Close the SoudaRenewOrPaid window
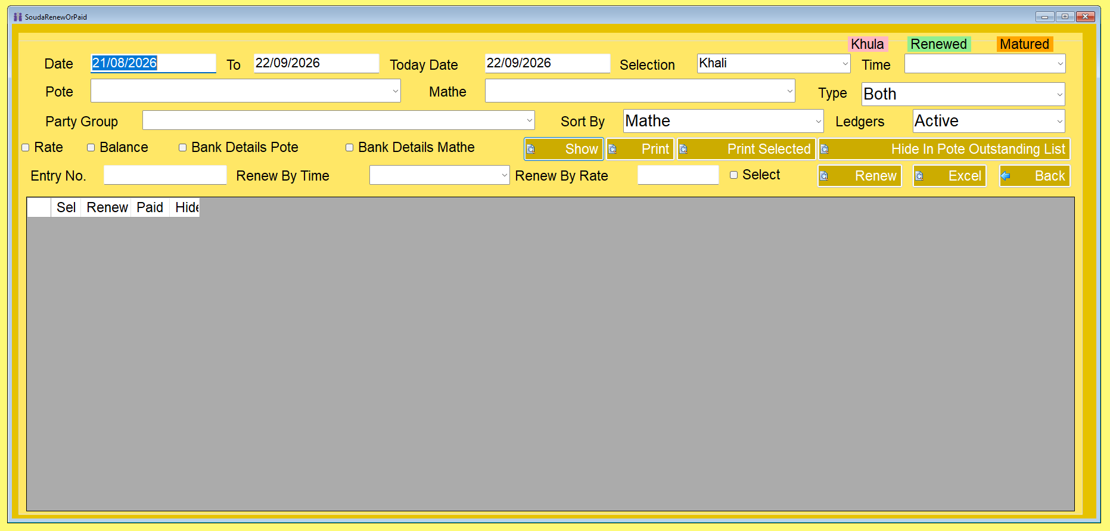This screenshot has width=1110, height=531. click(x=1086, y=17)
